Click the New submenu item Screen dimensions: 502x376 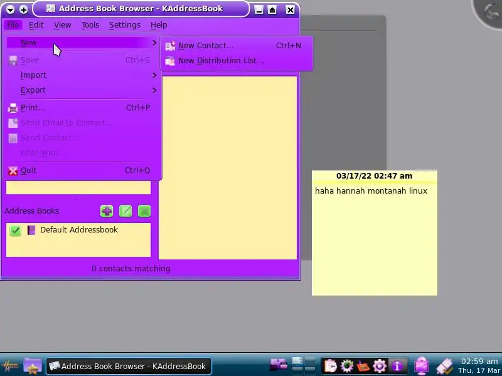(83, 43)
